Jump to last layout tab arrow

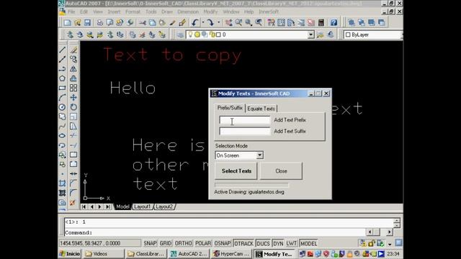[107, 206]
